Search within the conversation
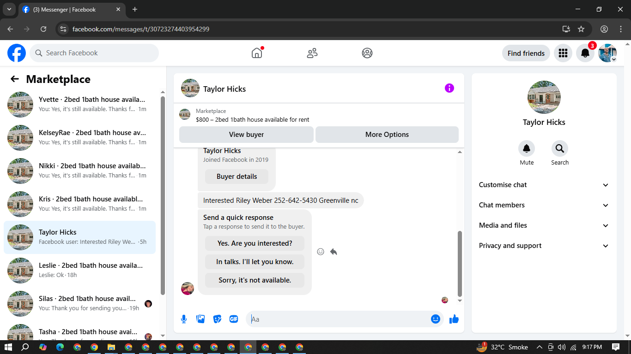The image size is (631, 354). tap(560, 148)
